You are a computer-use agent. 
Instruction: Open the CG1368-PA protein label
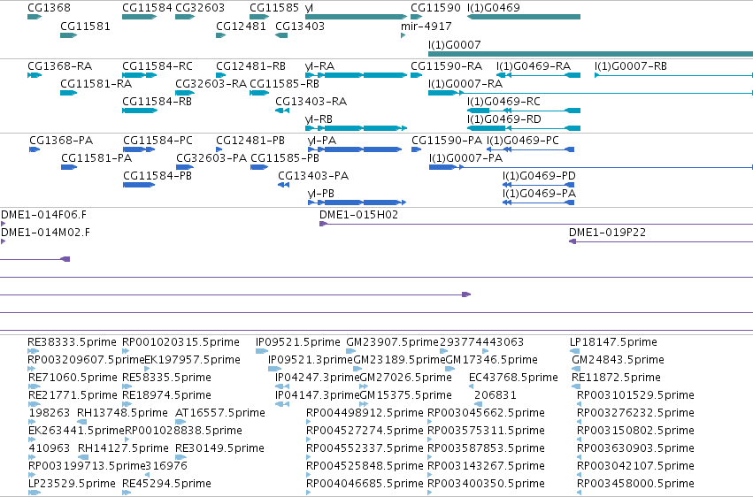tap(61, 141)
